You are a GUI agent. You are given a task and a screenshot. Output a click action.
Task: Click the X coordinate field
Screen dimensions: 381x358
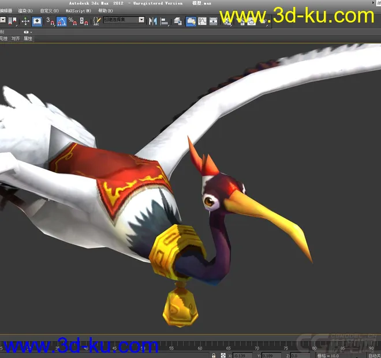(242, 356)
